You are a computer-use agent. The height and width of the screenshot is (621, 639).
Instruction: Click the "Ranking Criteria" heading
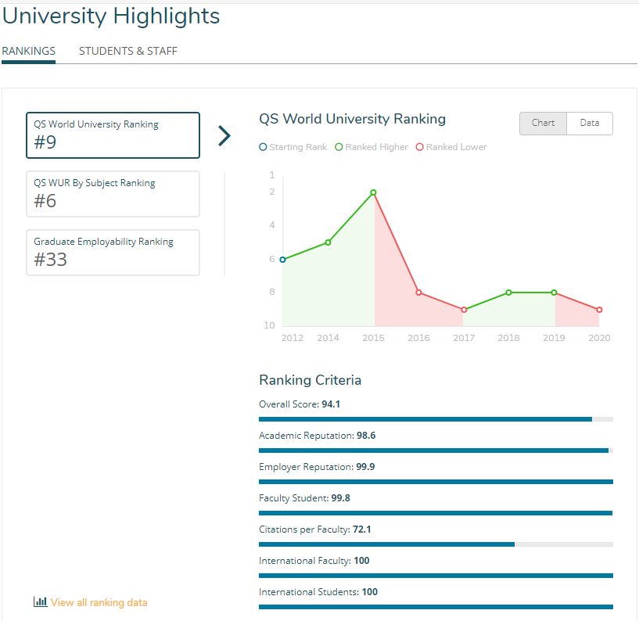[311, 380]
